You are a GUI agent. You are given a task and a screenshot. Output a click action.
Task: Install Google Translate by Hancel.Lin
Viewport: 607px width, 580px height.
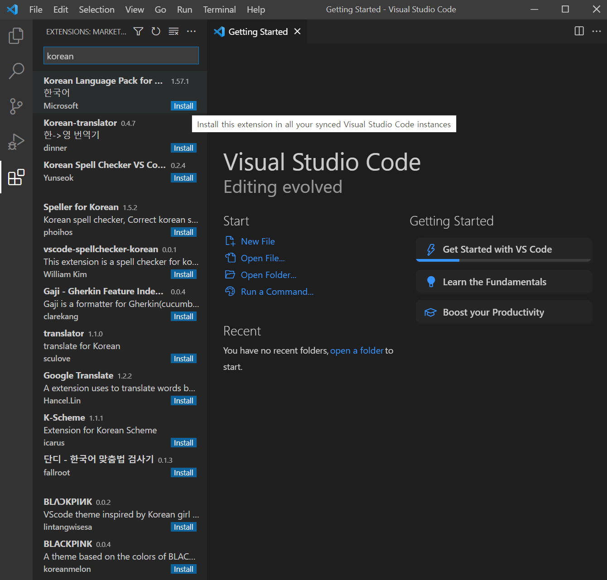tap(183, 401)
